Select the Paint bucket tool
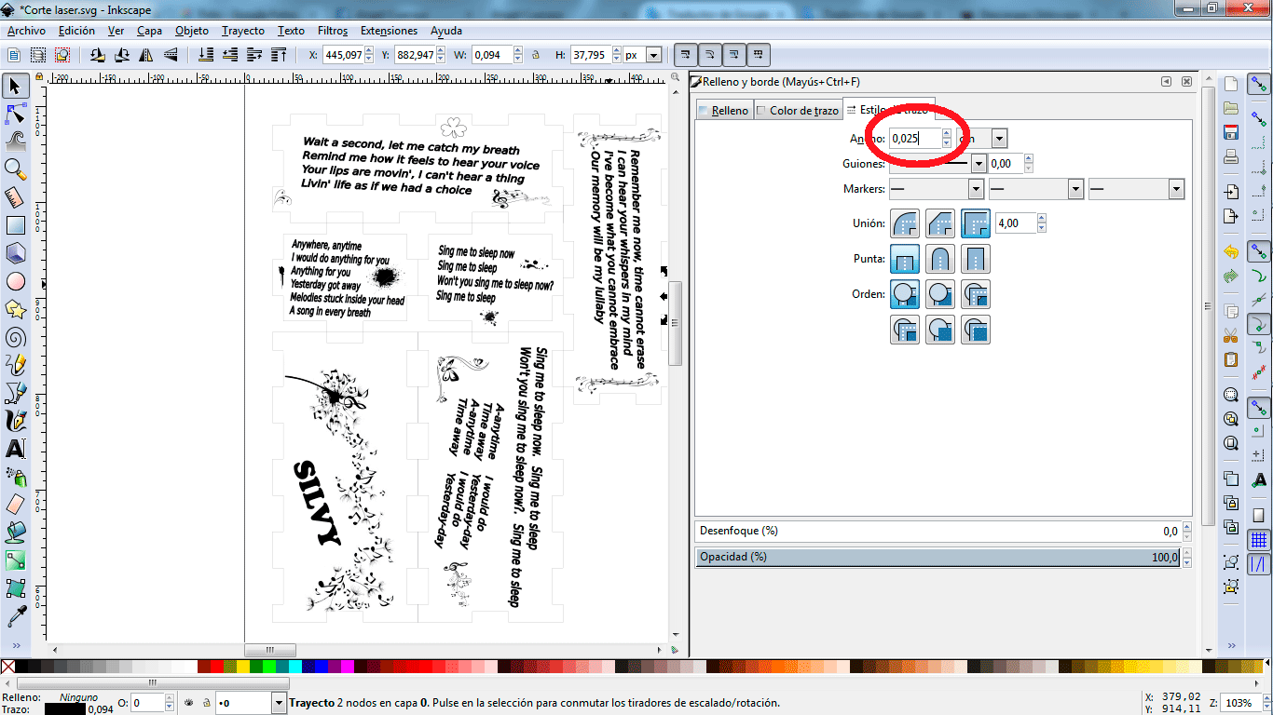This screenshot has height=715, width=1273. [15, 532]
